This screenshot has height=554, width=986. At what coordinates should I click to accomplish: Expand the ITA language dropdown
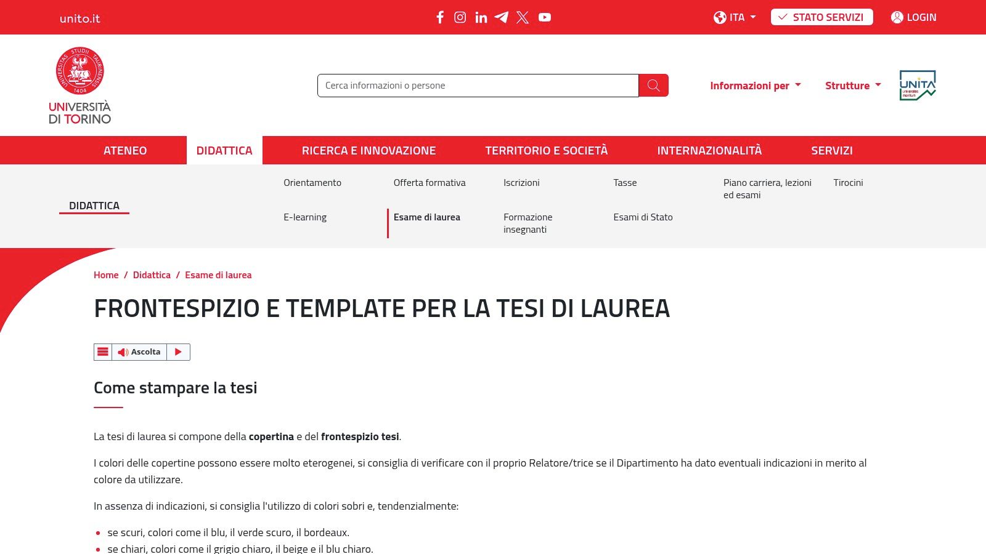(735, 17)
